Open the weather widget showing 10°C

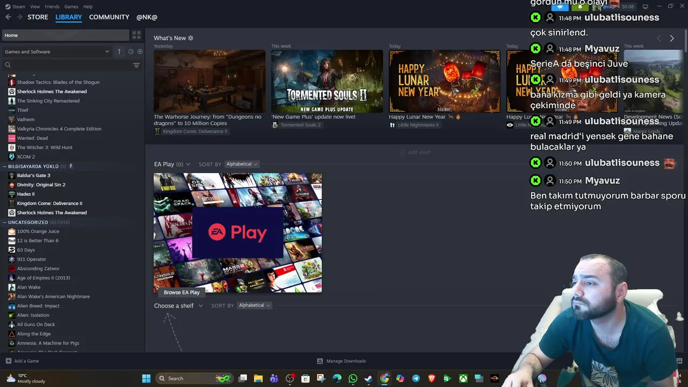pos(26,378)
